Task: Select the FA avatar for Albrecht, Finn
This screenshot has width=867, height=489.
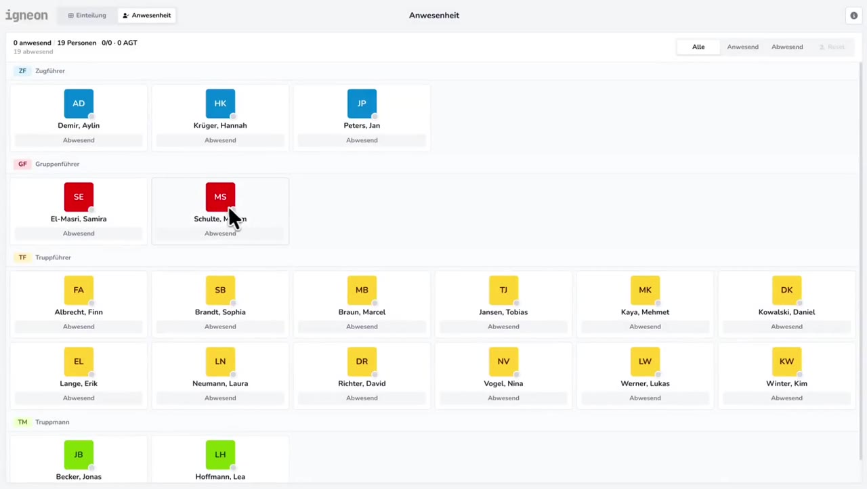Action: pyautogui.click(x=79, y=290)
